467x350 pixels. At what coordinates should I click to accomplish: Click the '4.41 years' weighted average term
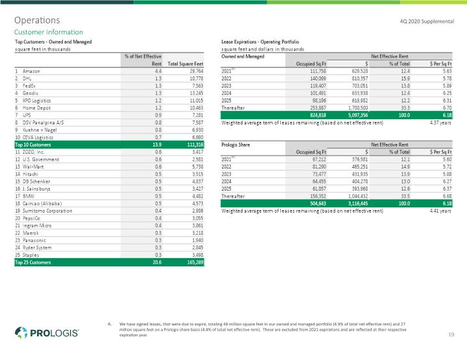click(x=440, y=211)
